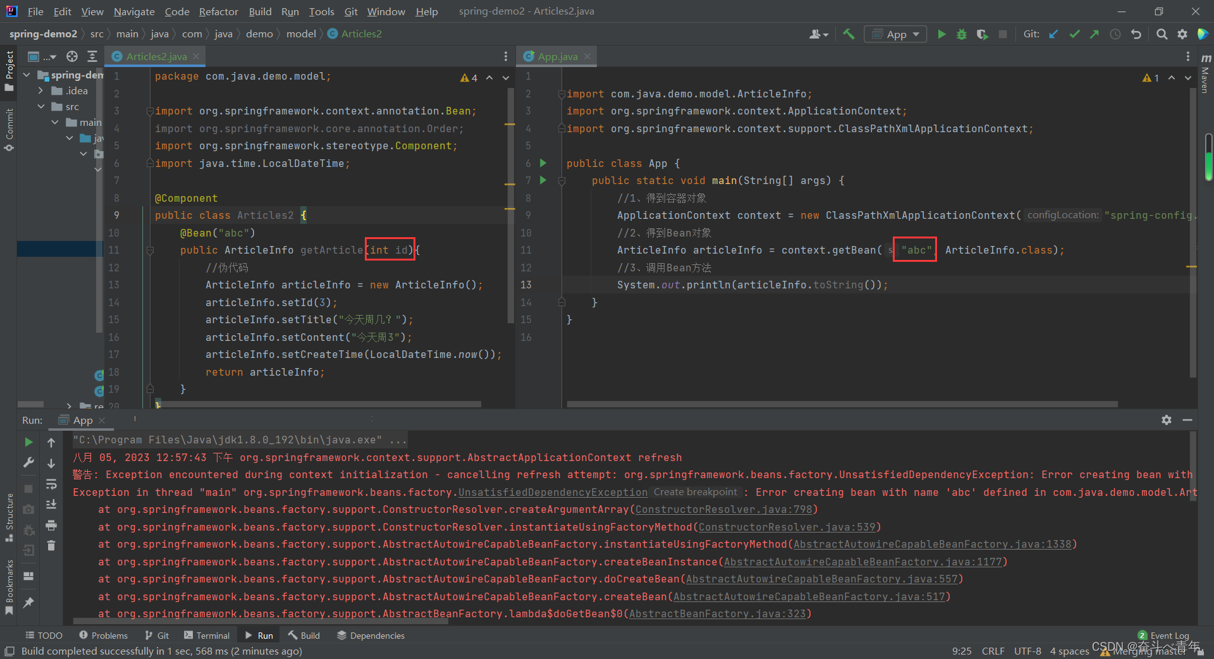Viewport: 1214px width, 659px height.
Task: Open run configuration wrench in Run panel
Action: (x=28, y=462)
